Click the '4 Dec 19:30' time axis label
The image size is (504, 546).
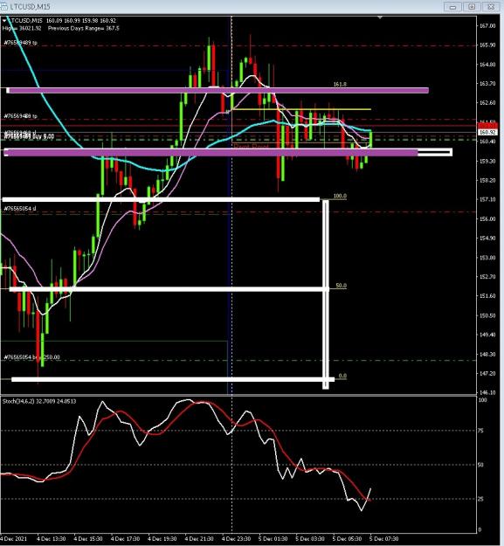click(x=162, y=539)
